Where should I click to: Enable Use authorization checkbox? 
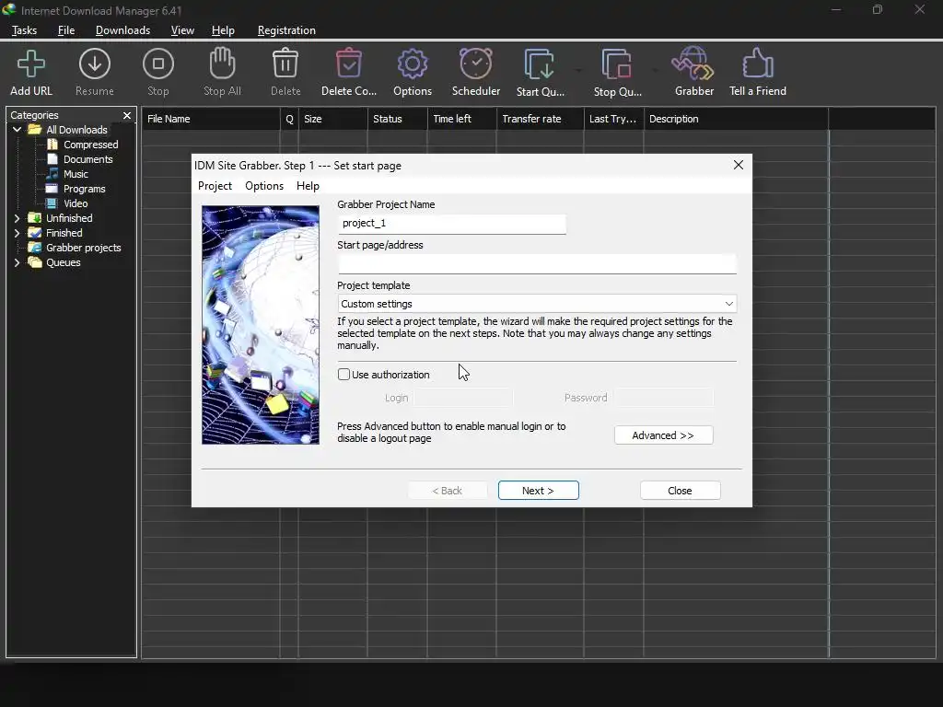coord(344,375)
